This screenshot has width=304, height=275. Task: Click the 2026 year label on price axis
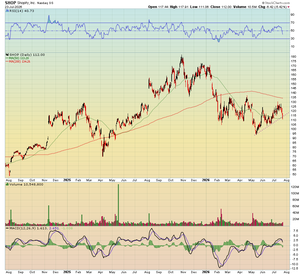pyautogui.click(x=206, y=180)
